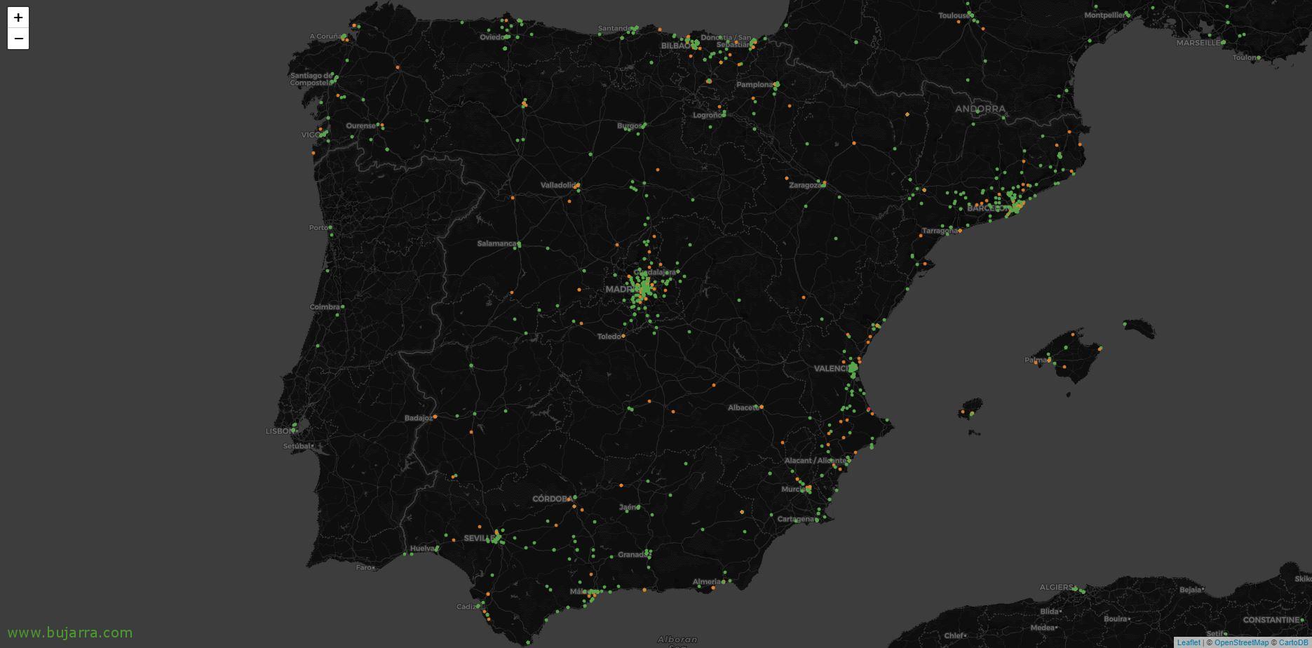The width and height of the screenshot is (1312, 648).
Task: Open the OpenStreetMap attribution link
Action: click(x=1240, y=642)
